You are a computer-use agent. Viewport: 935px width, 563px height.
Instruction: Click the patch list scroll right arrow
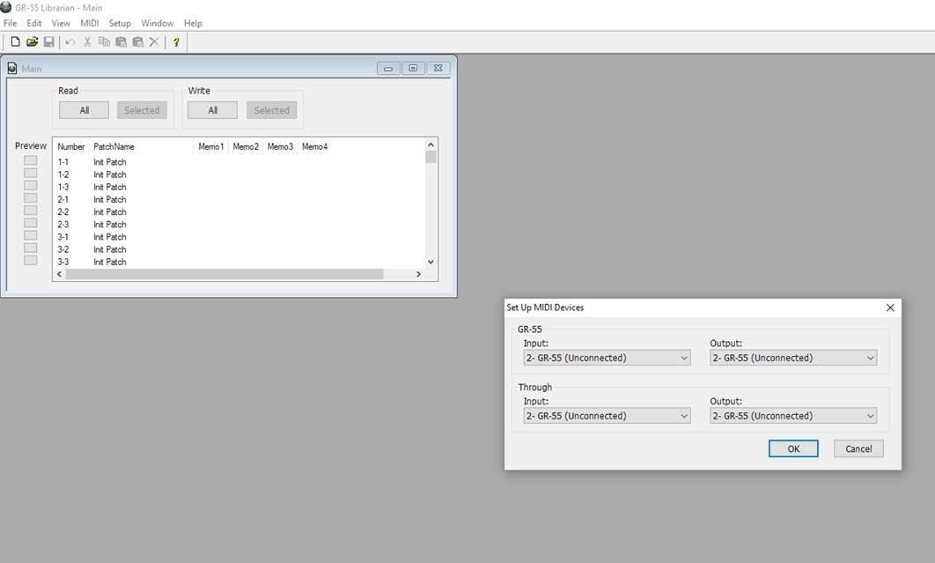(x=418, y=274)
